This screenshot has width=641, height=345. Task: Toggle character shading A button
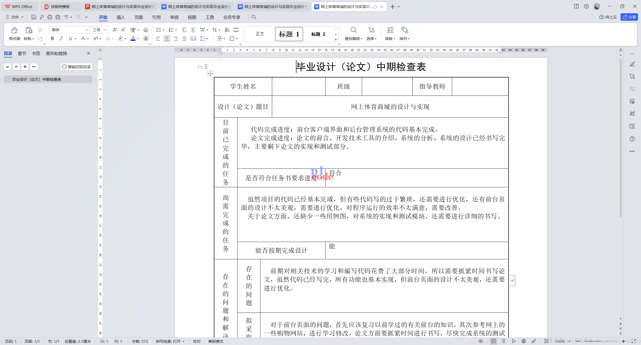click(x=146, y=38)
